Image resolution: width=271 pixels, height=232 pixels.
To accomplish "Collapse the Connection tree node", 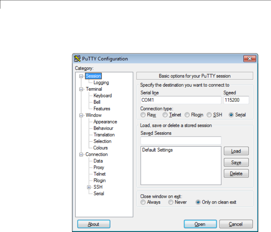I will pyautogui.click(x=81, y=154).
